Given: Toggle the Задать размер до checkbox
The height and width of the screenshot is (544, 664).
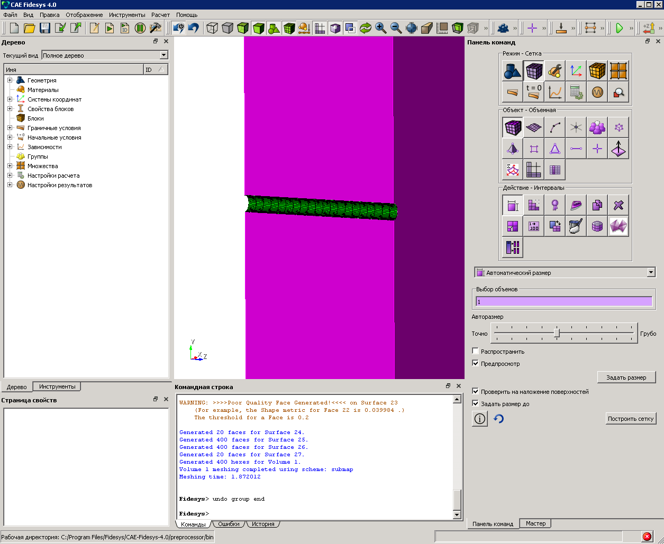Looking at the screenshot, I should point(475,404).
